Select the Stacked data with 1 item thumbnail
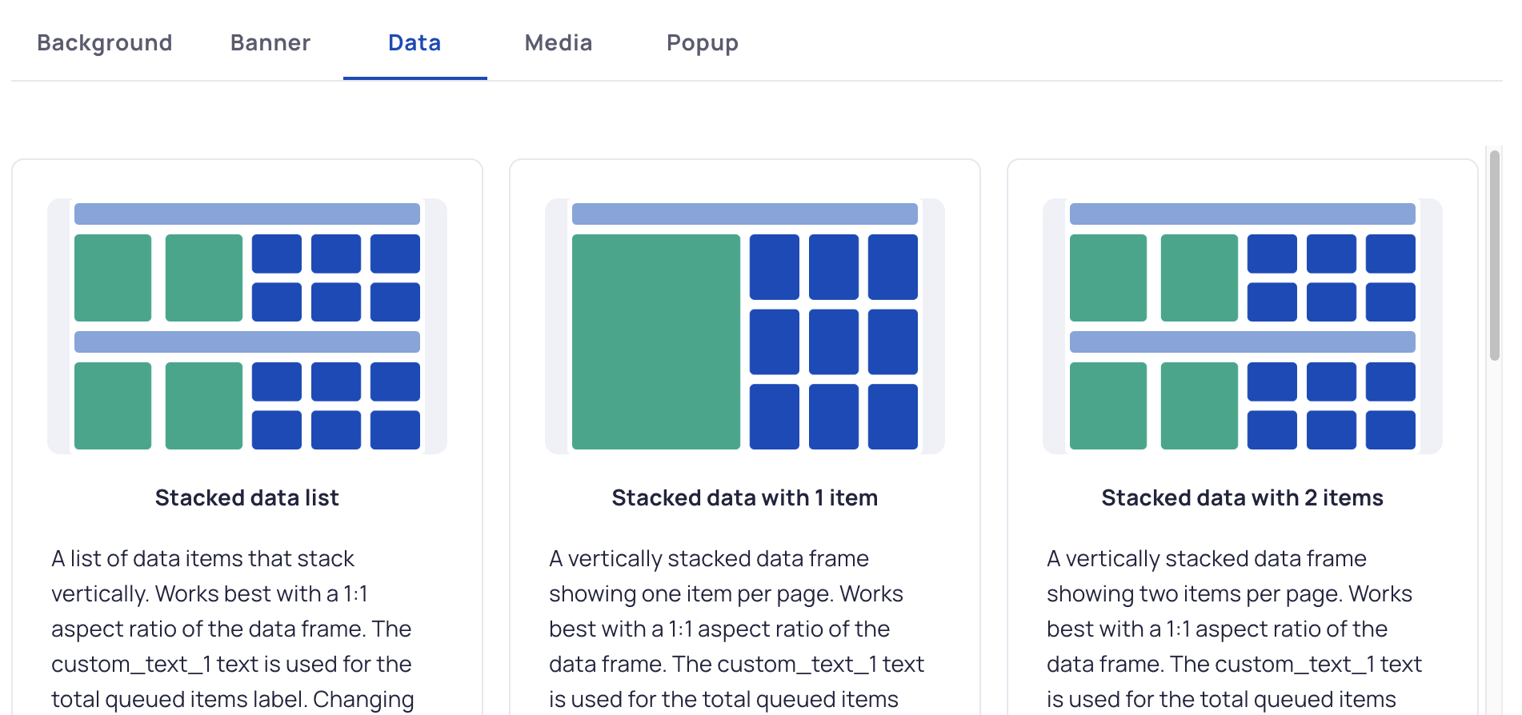Viewport: 1522px width, 715px height. 745,326
